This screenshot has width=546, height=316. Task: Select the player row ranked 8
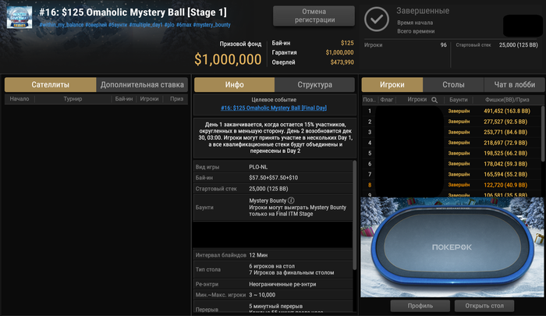[x=452, y=185]
